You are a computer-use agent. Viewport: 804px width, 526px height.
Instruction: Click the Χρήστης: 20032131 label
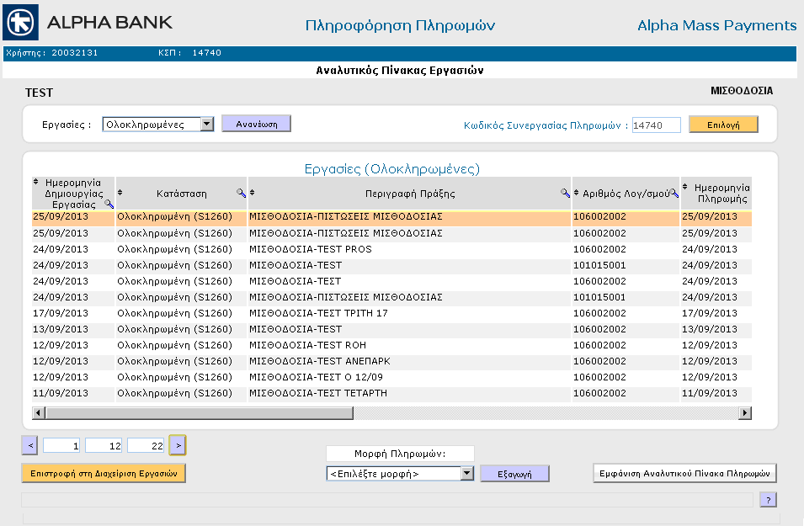pos(51,53)
